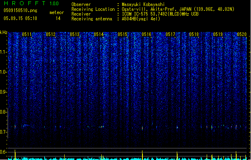Viewport: 251px width, 160px height.
Task: Click the 0517 time marker
Action: pos(170,34)
